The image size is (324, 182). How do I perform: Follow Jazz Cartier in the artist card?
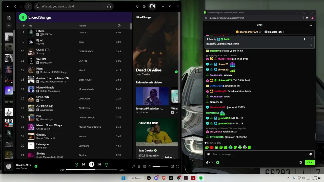pyautogui.click(x=169, y=157)
